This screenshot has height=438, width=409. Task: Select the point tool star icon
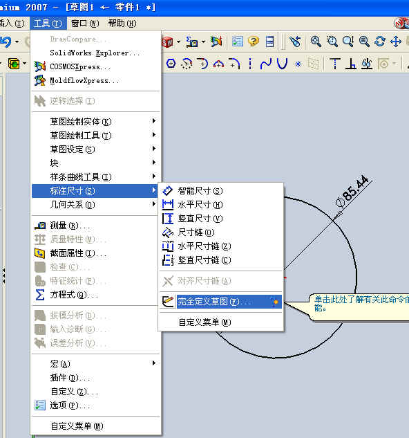pos(298,64)
